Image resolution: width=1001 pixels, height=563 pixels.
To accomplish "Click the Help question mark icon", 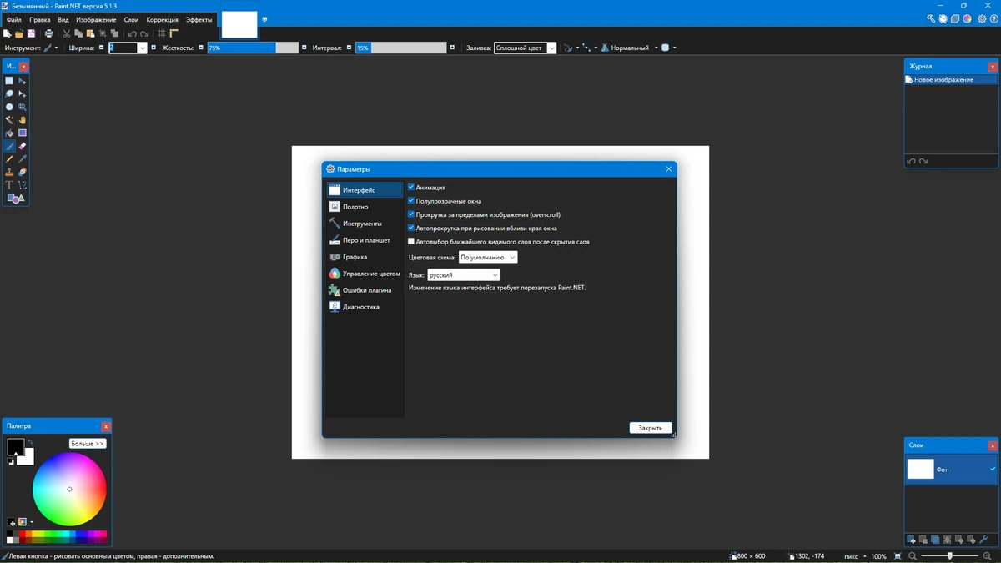I will click(x=994, y=19).
